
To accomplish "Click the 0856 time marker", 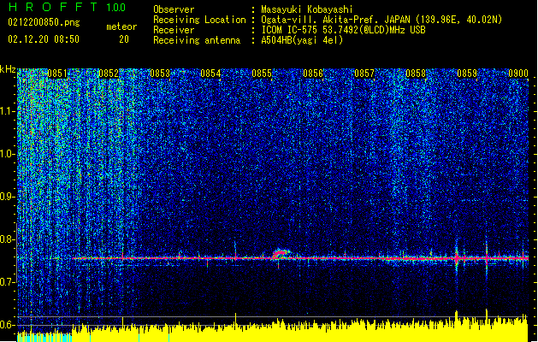I will coord(313,74).
